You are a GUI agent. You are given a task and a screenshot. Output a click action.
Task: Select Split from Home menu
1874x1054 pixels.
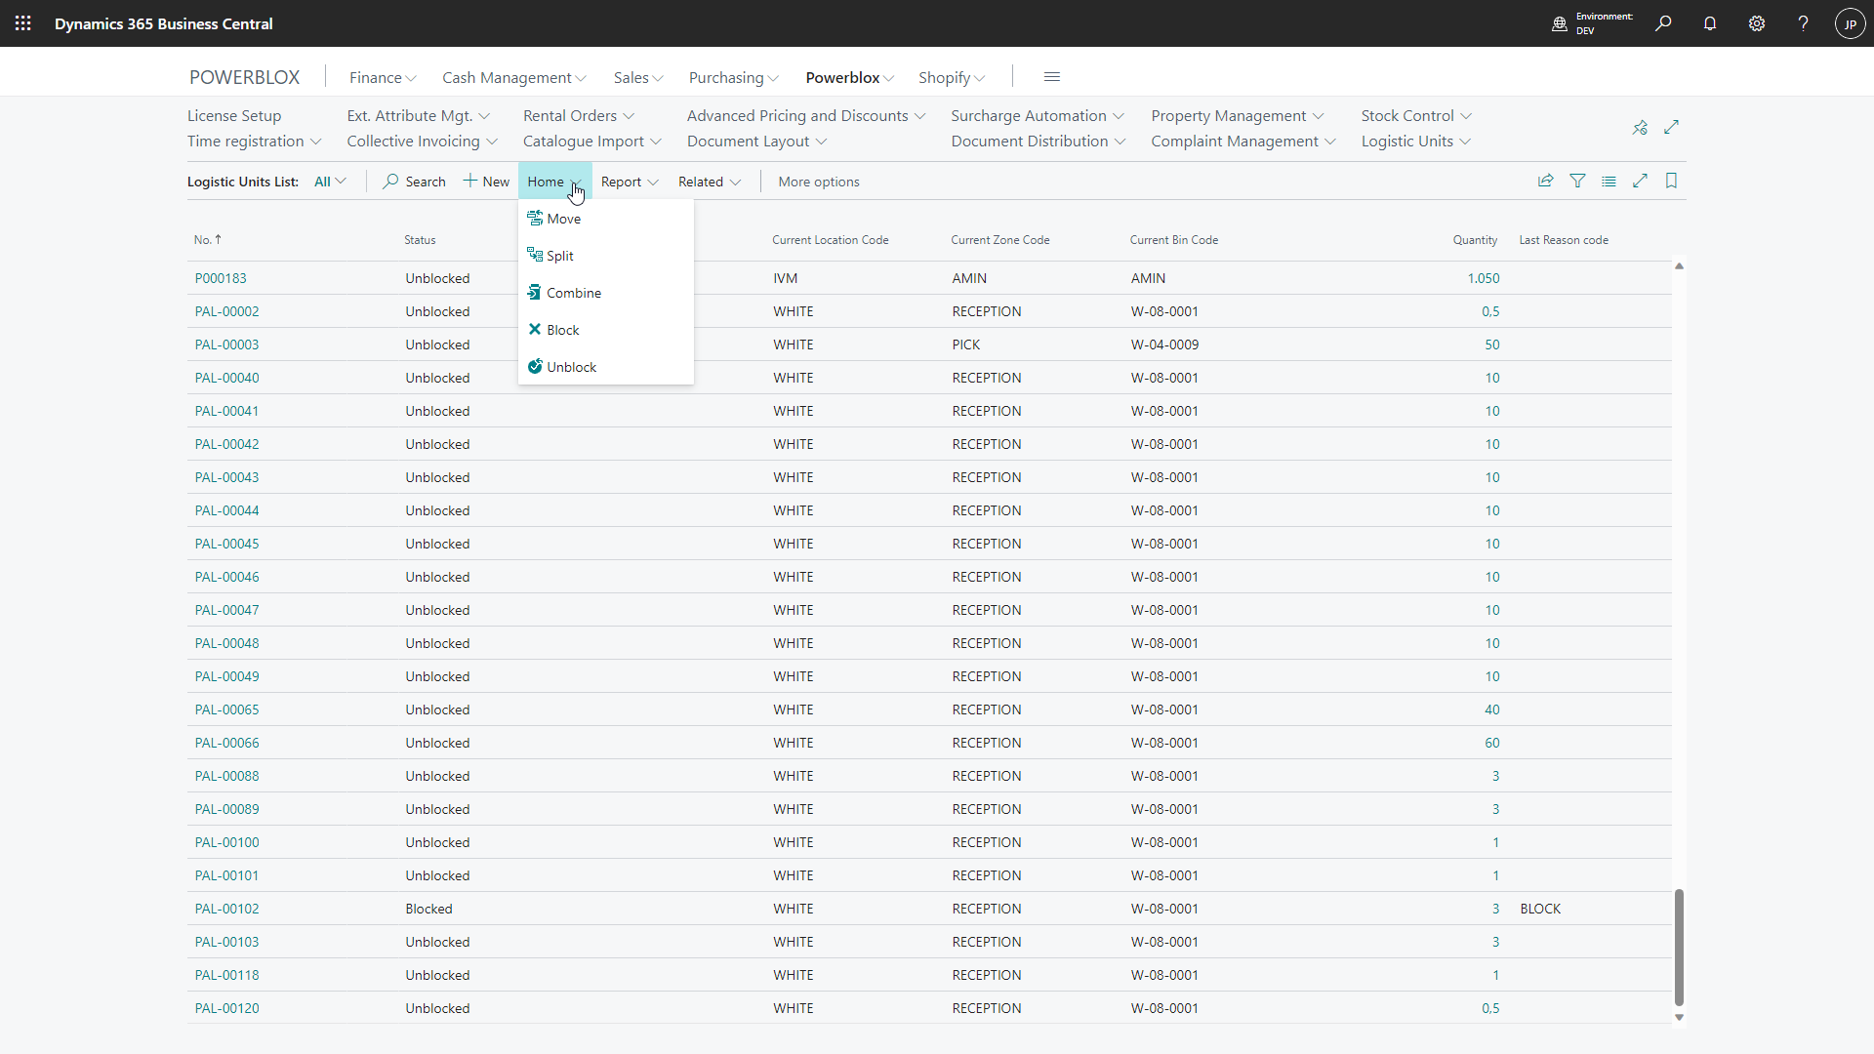pyautogui.click(x=605, y=256)
